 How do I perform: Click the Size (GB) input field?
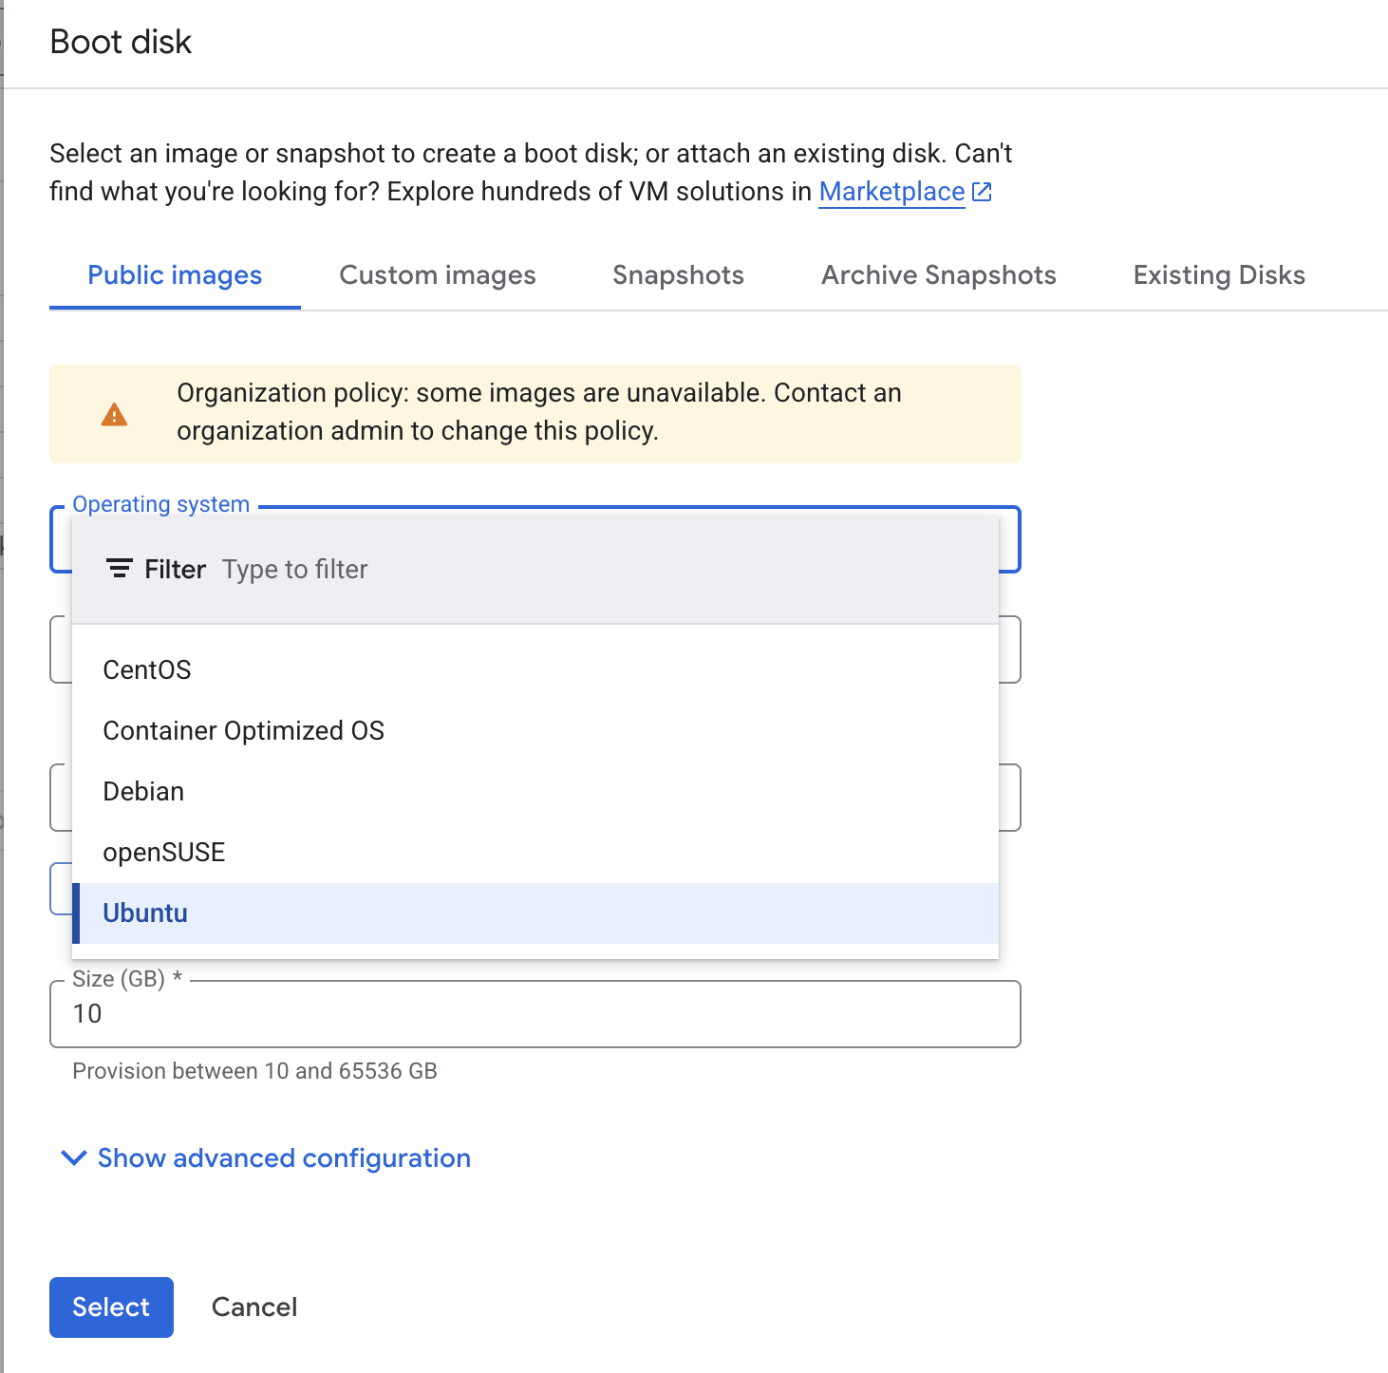pos(535,1014)
